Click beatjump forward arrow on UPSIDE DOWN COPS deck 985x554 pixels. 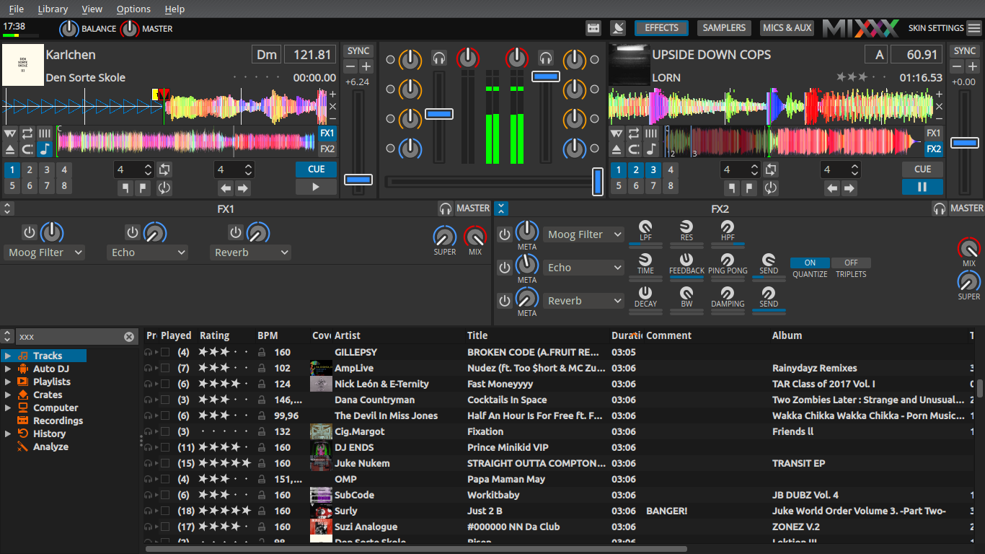pos(849,188)
